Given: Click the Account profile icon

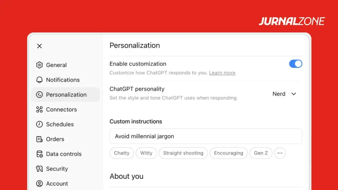Looking at the screenshot, I should click(40, 184).
